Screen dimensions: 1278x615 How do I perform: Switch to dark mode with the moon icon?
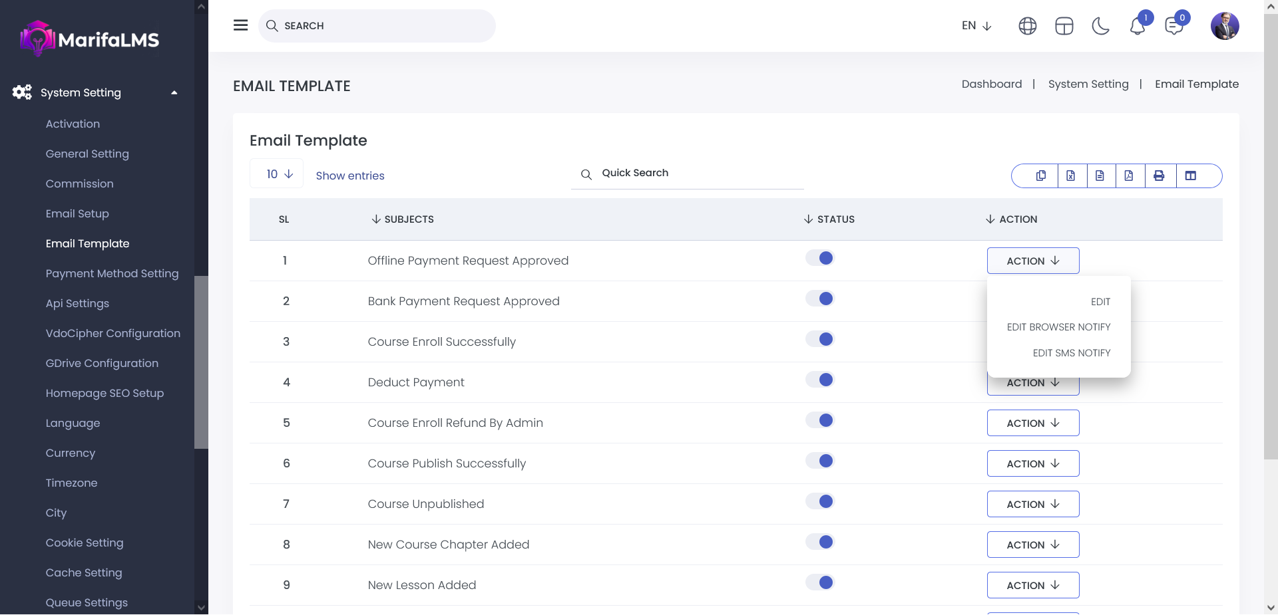pos(1101,26)
